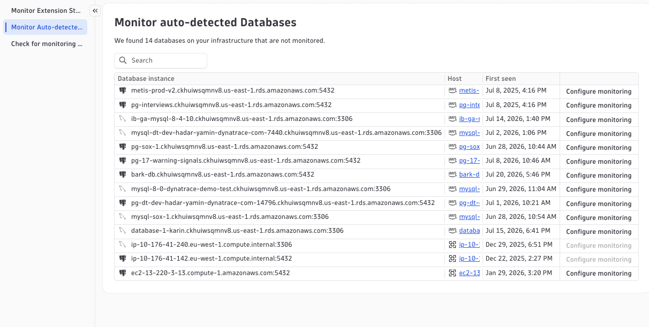This screenshot has height=327, width=649.
Task: Click MySQL icon for ib-ga-mysql-8-4-10 row
Action: point(123,119)
